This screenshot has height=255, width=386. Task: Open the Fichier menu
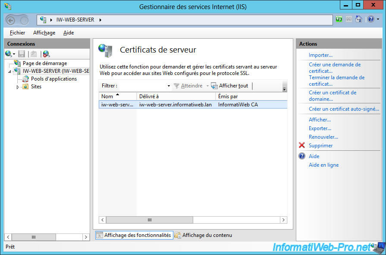click(18, 33)
